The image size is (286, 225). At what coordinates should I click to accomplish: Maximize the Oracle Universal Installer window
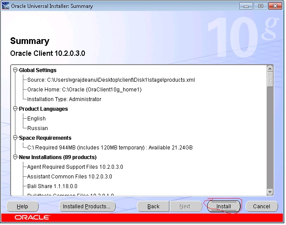260,6
